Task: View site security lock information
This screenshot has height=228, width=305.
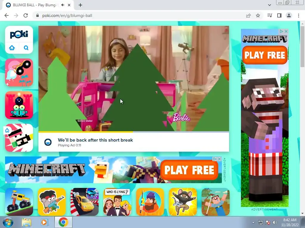Action: 38,15
